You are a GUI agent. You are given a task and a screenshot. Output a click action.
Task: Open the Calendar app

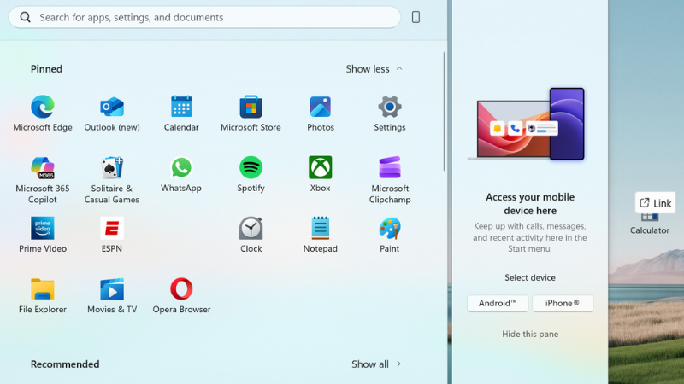coord(181,113)
